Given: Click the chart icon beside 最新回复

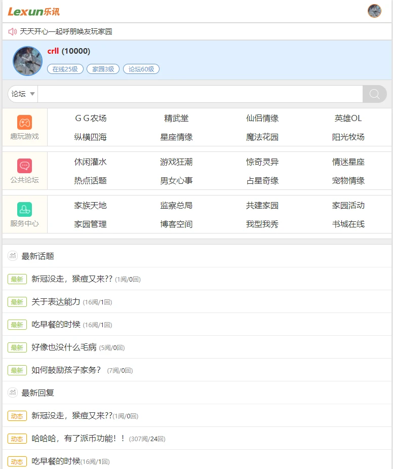Looking at the screenshot, I should [13, 393].
